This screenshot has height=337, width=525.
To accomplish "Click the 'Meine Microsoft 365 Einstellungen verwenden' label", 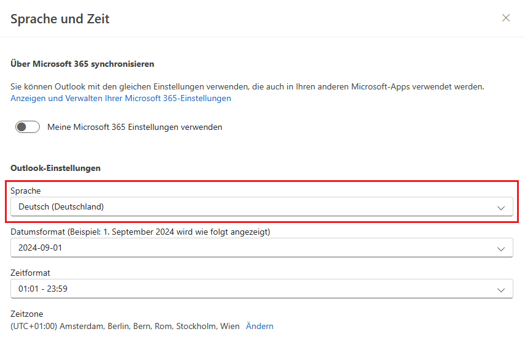I will pos(135,127).
